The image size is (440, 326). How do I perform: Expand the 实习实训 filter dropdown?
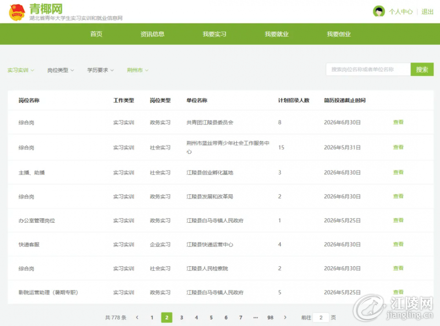click(x=21, y=70)
